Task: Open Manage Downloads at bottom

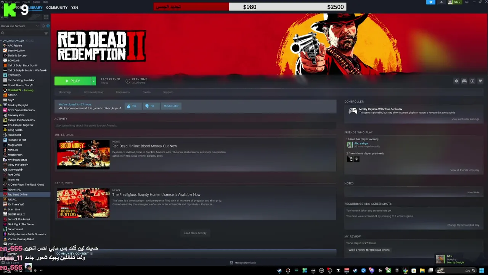Action: tap(243, 263)
